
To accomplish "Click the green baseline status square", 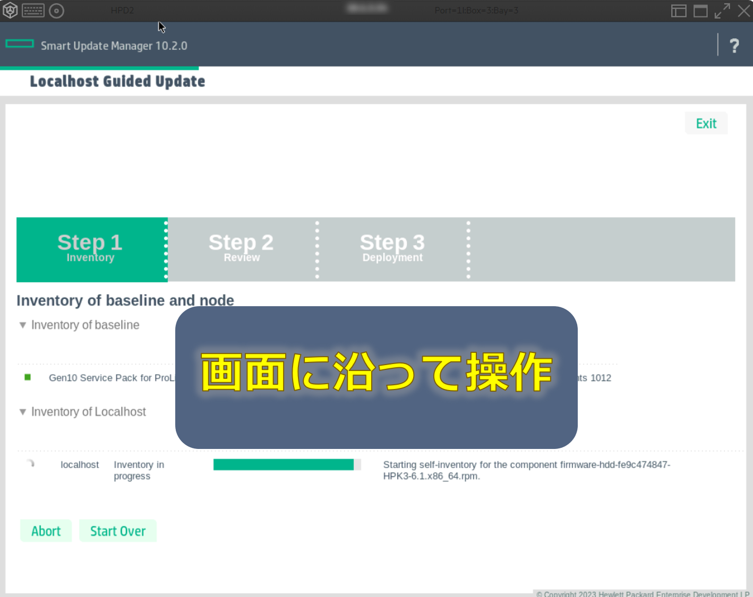I will pyautogui.click(x=28, y=377).
